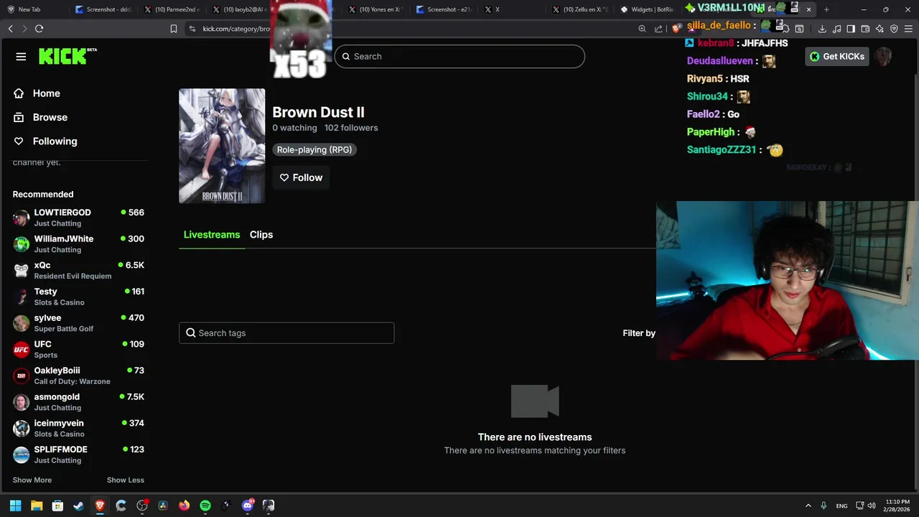Image resolution: width=919 pixels, height=517 pixels.
Task: Click the Kick logo
Action: [67, 56]
